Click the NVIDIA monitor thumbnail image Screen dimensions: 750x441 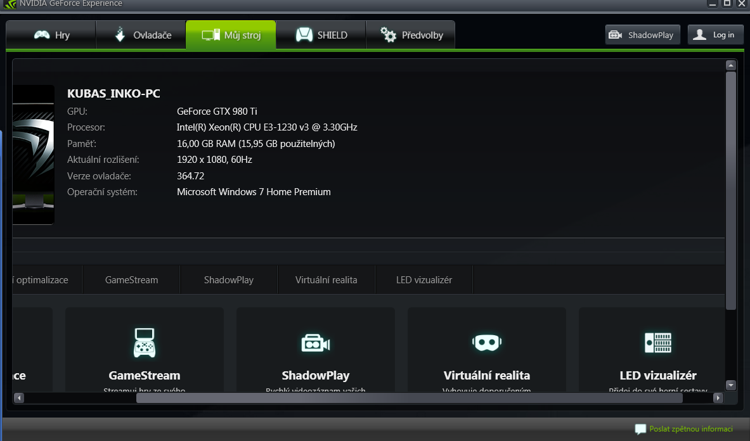[33, 155]
